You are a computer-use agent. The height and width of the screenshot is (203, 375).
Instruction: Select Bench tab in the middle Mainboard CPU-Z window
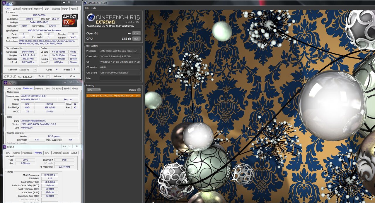(x=67, y=89)
